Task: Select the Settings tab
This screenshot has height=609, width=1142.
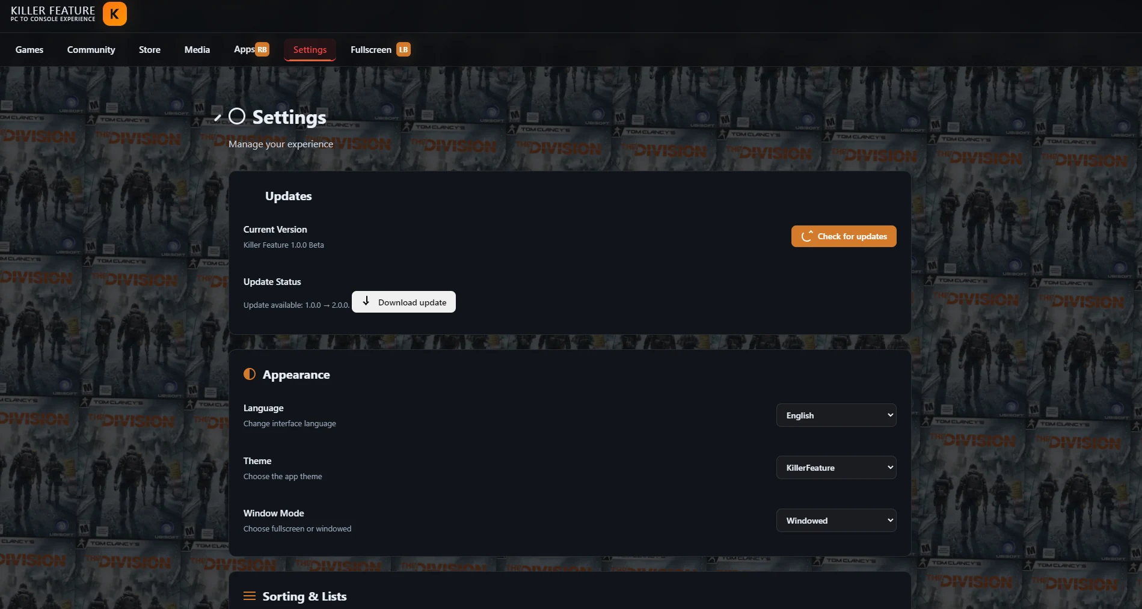Action: coord(310,50)
